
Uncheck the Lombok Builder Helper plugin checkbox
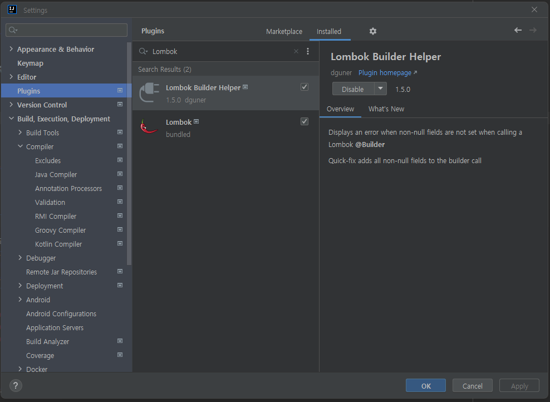(x=305, y=87)
